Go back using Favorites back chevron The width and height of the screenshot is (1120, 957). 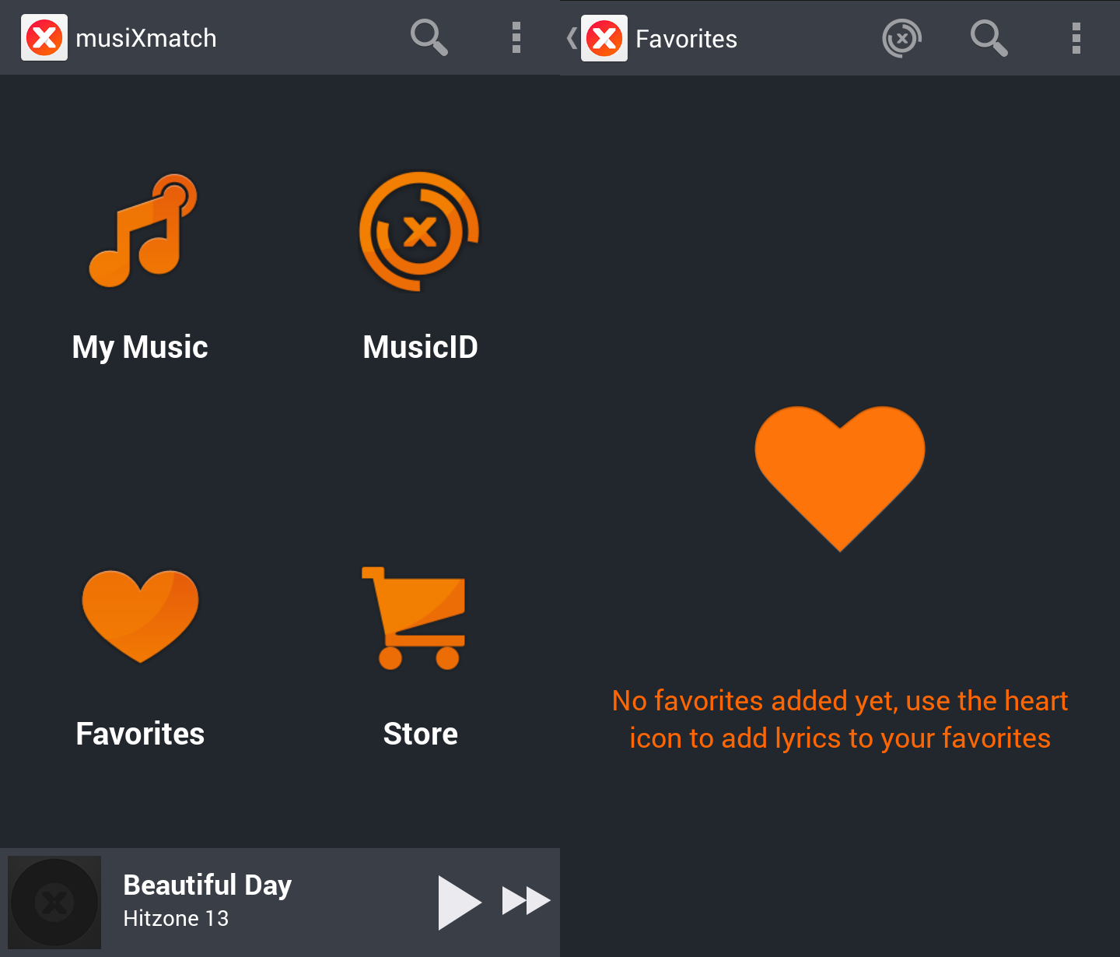pos(572,38)
